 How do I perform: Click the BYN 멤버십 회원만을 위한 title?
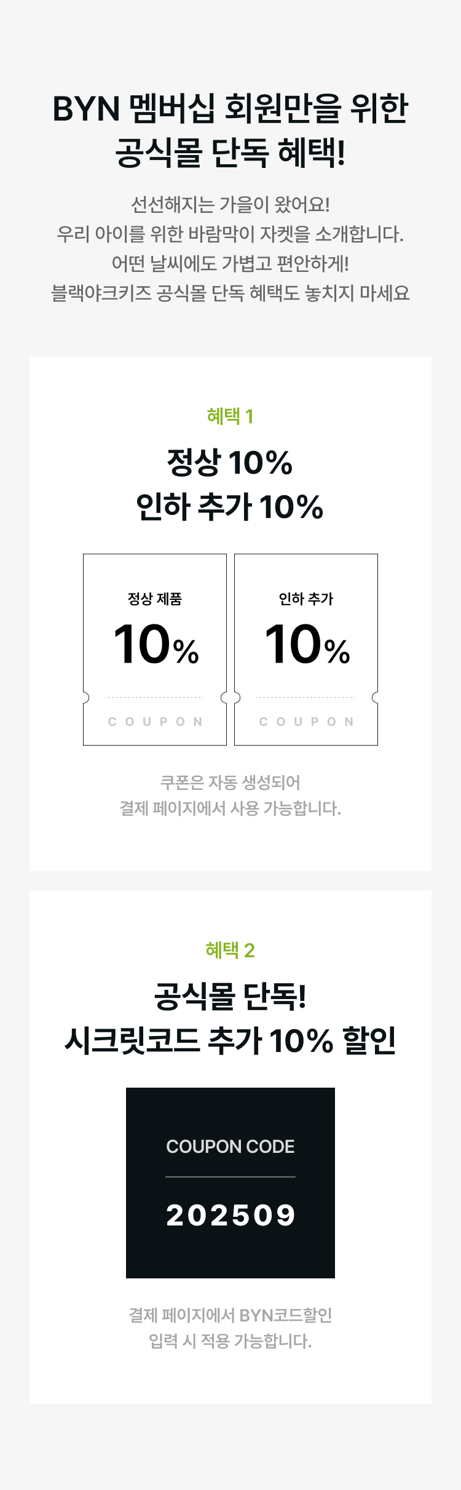tap(230, 109)
